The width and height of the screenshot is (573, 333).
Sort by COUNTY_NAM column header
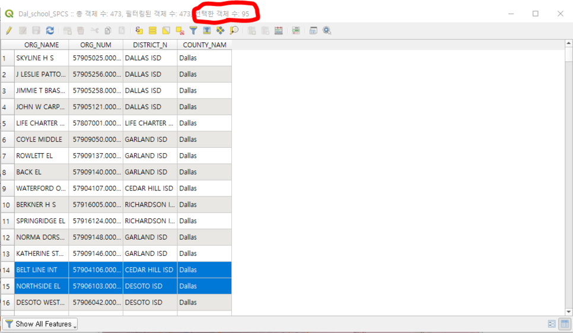(204, 45)
